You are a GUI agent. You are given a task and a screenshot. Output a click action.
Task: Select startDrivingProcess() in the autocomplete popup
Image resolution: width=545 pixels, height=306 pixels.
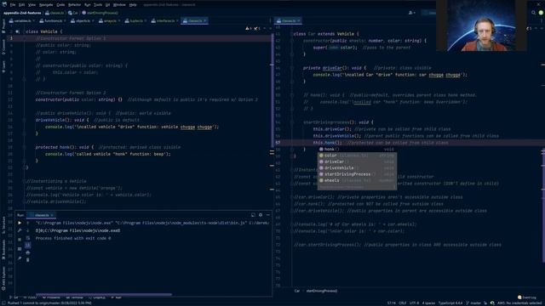357,174
